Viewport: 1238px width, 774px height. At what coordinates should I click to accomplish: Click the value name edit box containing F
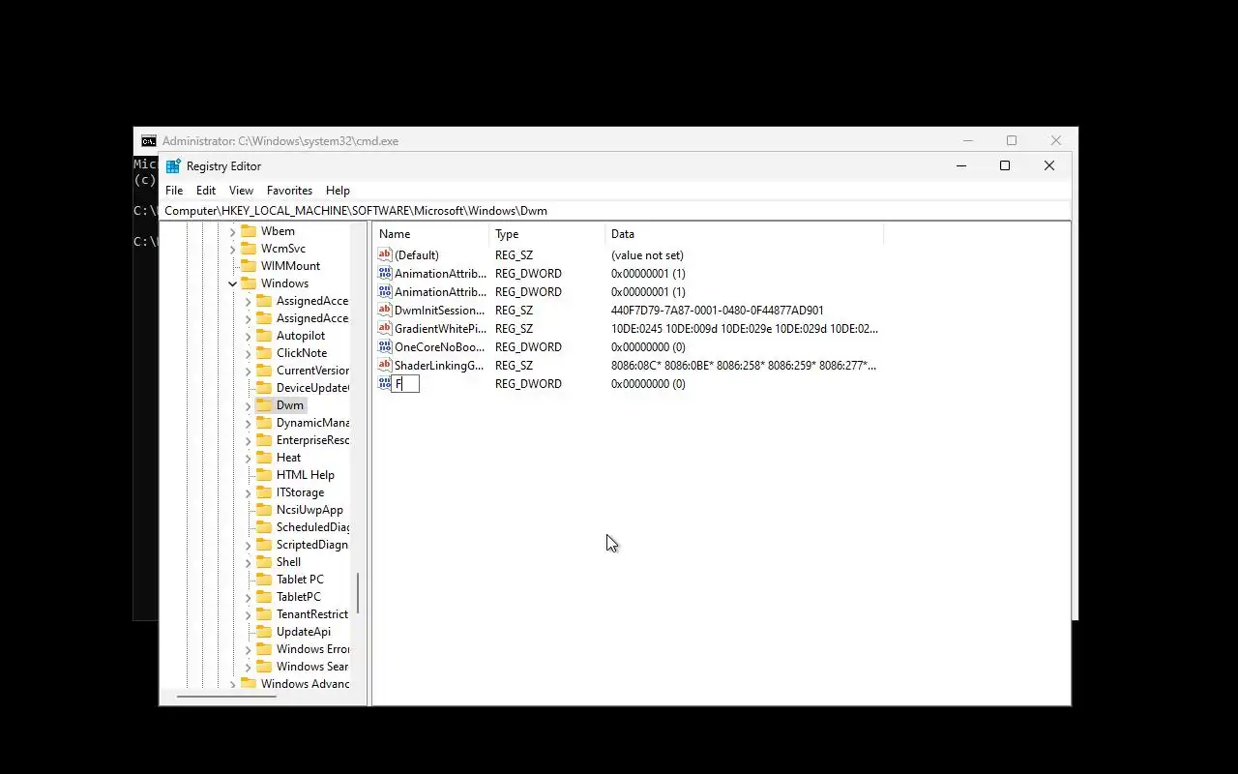pyautogui.click(x=404, y=384)
